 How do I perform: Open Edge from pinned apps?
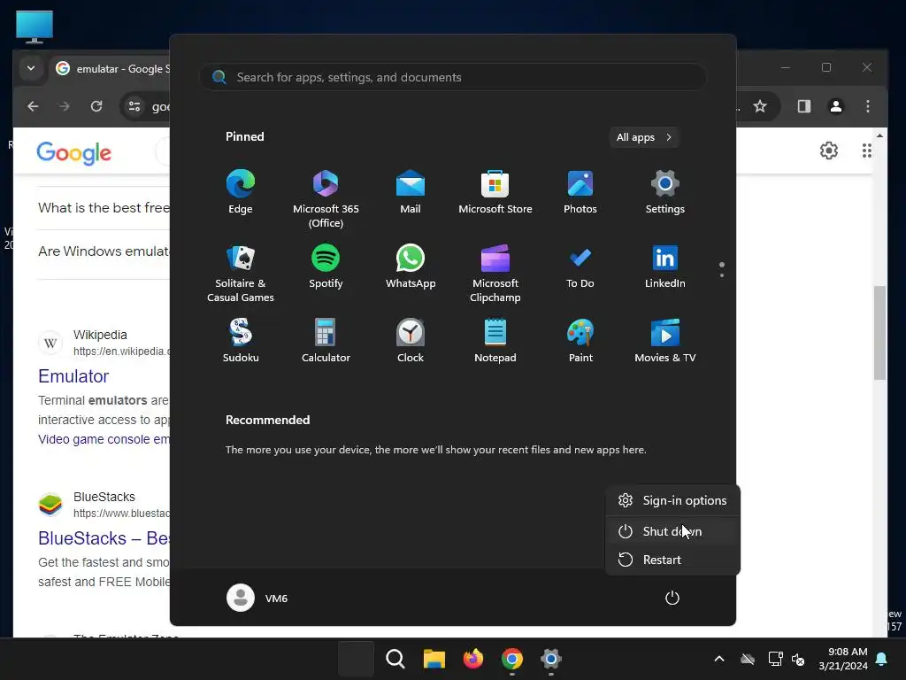(241, 192)
